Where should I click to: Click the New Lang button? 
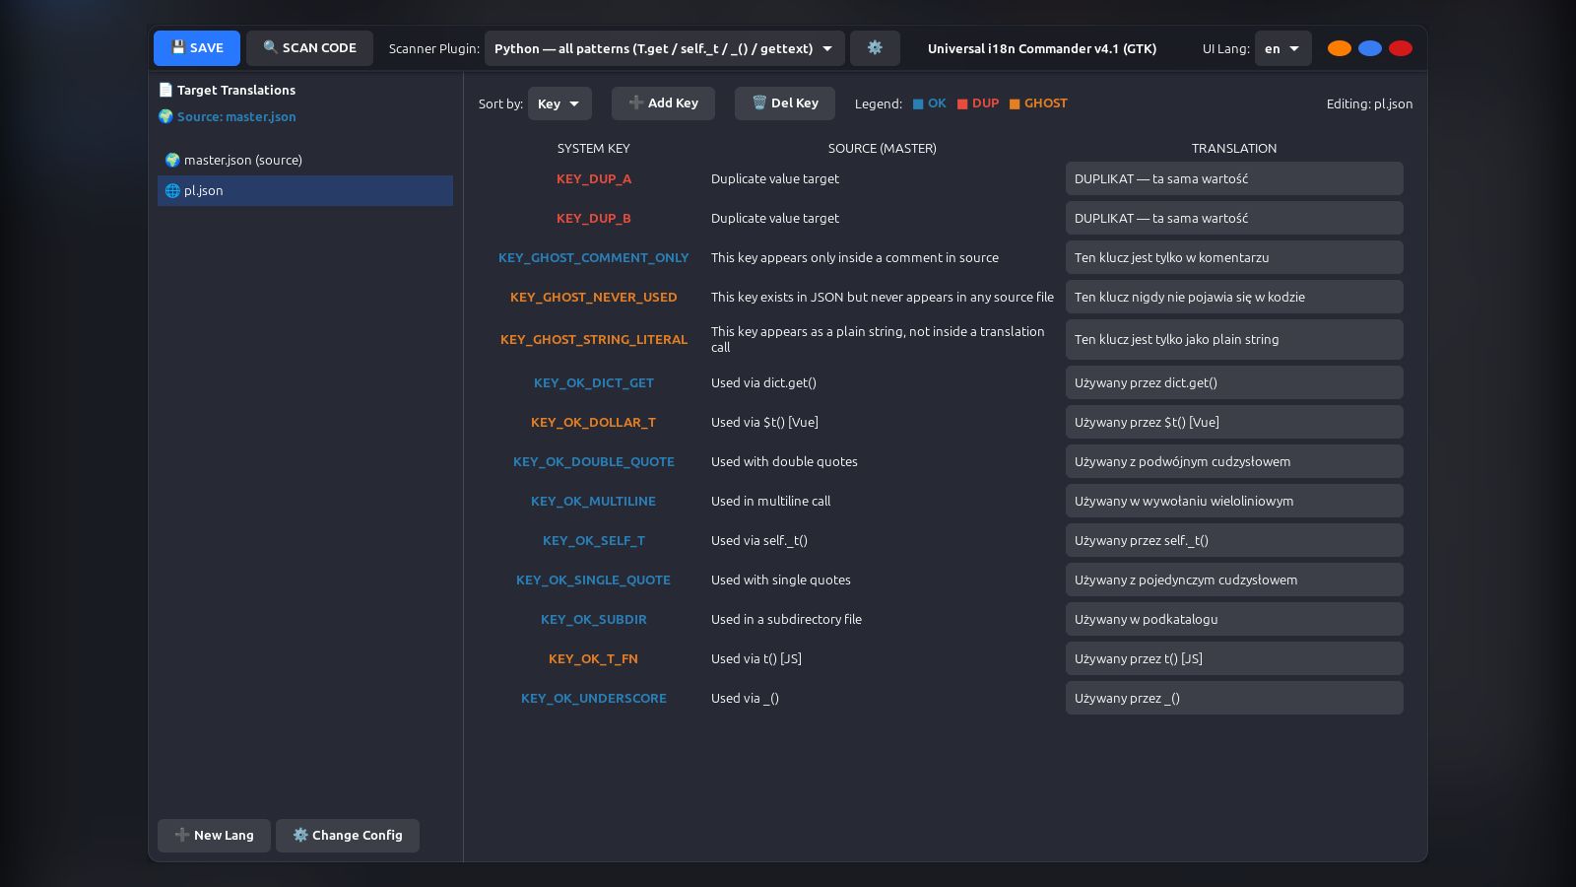click(214, 836)
